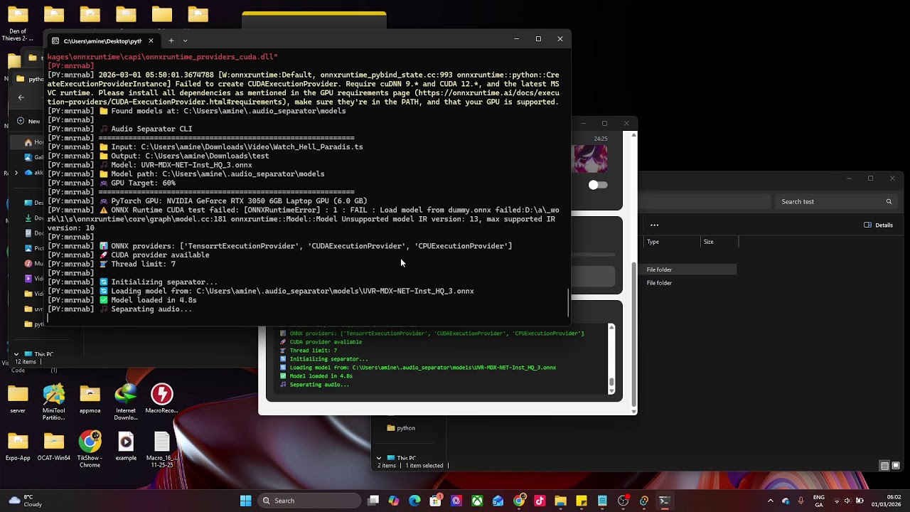This screenshot has height=512, width=910.
Task: Launch Copilot from the taskbar
Action: [394, 501]
